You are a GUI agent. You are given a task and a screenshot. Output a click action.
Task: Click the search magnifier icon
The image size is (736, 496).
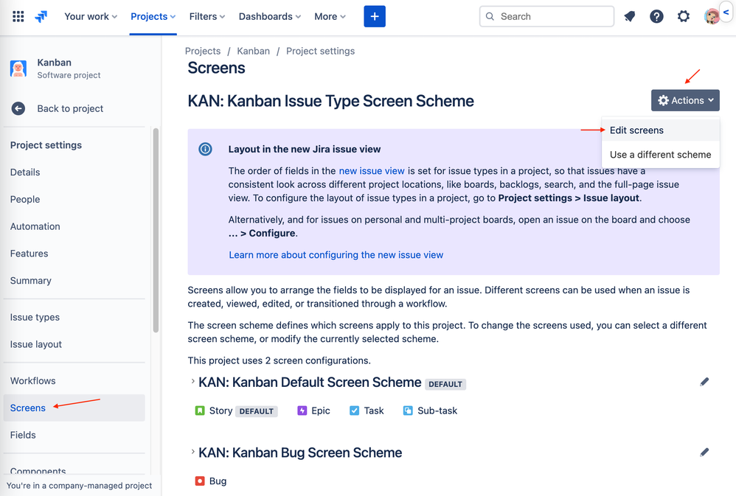(490, 16)
